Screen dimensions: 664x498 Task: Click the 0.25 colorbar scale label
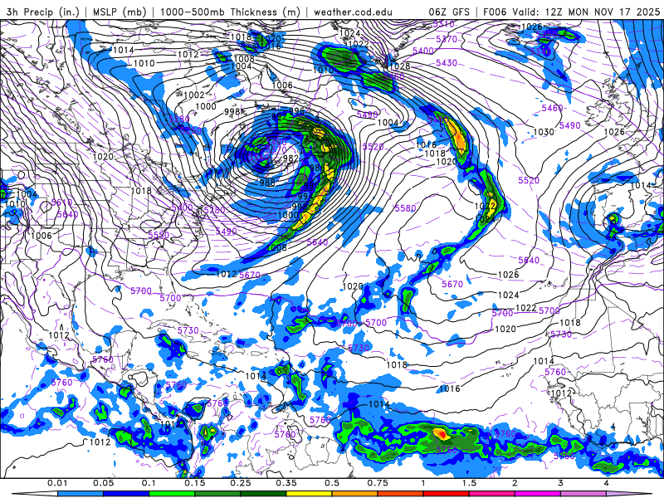tap(241, 483)
